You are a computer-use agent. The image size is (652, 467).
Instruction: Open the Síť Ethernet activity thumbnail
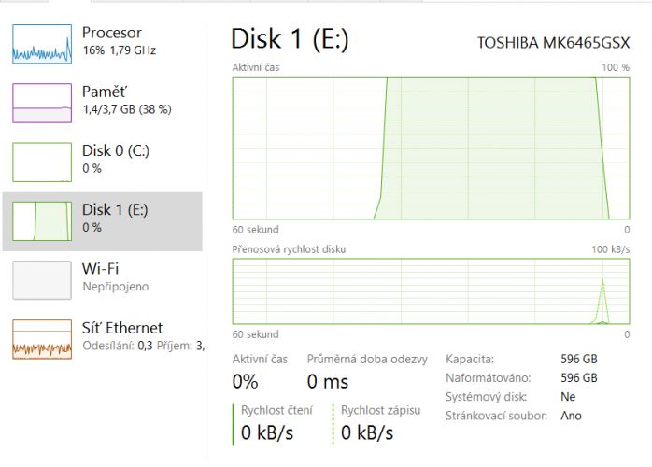point(42,339)
